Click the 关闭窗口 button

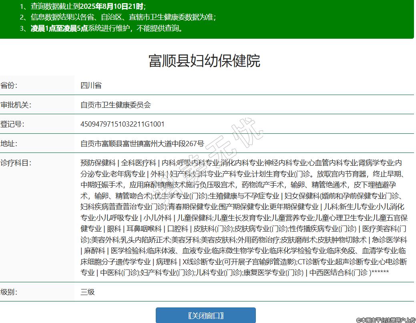[205, 315]
